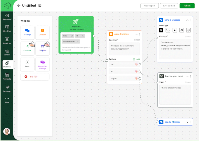The image size is (199, 141).
Task: Open bottom Send a Message kebab menu
Action: [x=190, y=122]
